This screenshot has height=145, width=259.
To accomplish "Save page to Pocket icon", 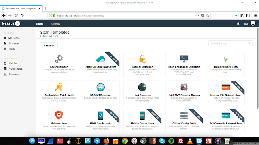I will coord(202,15).
